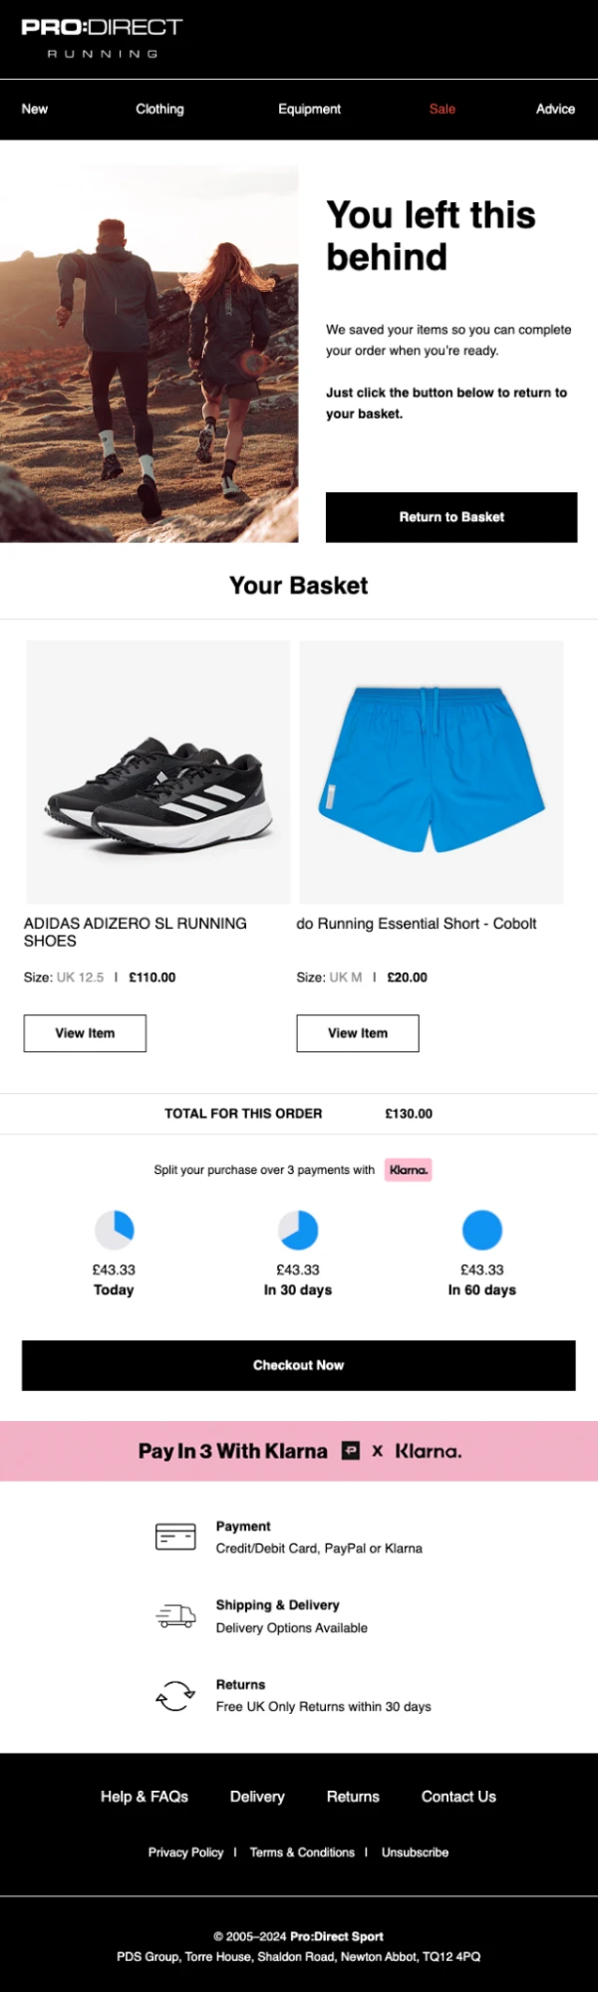The image size is (599, 1992).
Task: Click the full pie chart above In 60 days
Action: coord(482,1230)
